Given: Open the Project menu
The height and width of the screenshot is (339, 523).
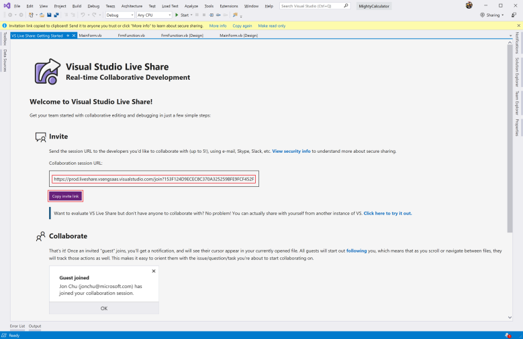Looking at the screenshot, I should click(x=60, y=6).
